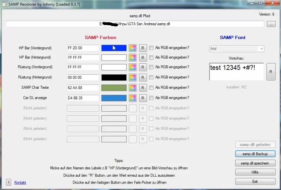Click the black Rüstung (Hintergrund) color swatch
This screenshot has width=281, height=190.
[114, 77]
